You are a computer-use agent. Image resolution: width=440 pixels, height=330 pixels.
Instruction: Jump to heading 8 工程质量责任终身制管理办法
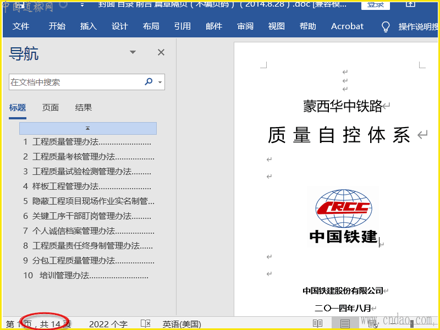click(x=88, y=246)
